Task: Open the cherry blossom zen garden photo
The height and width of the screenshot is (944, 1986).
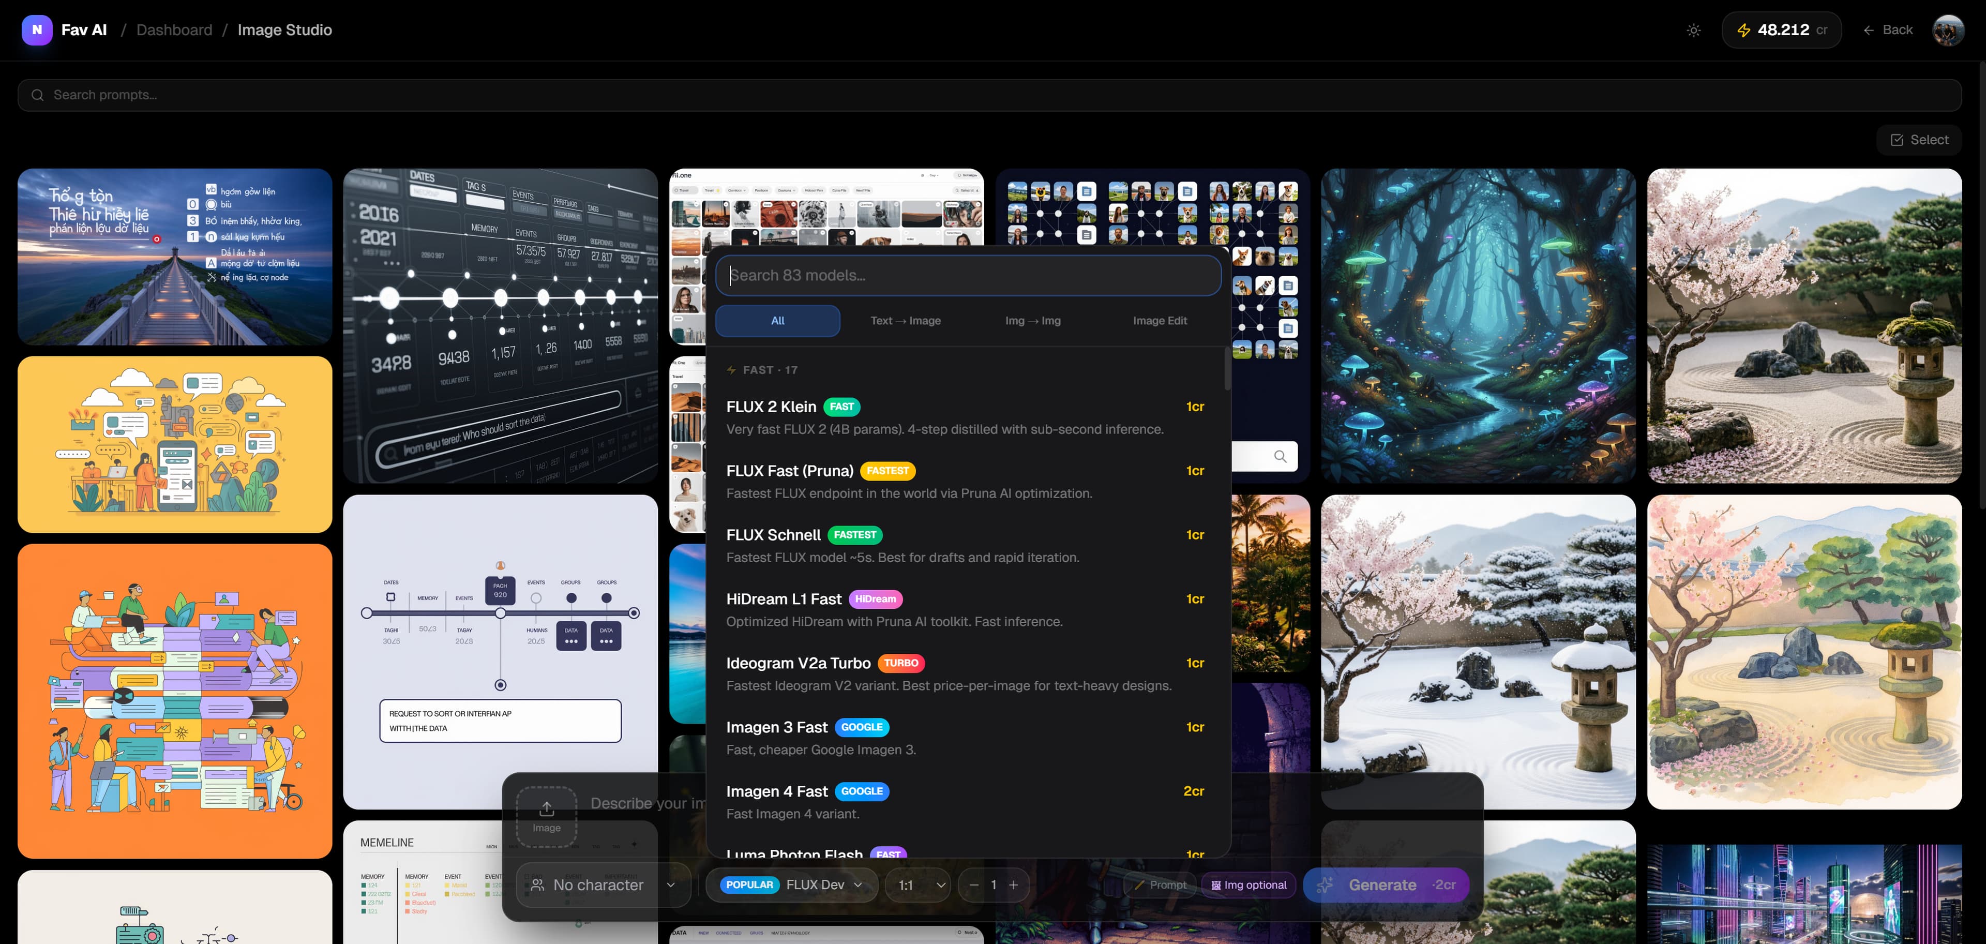Action: (1804, 326)
